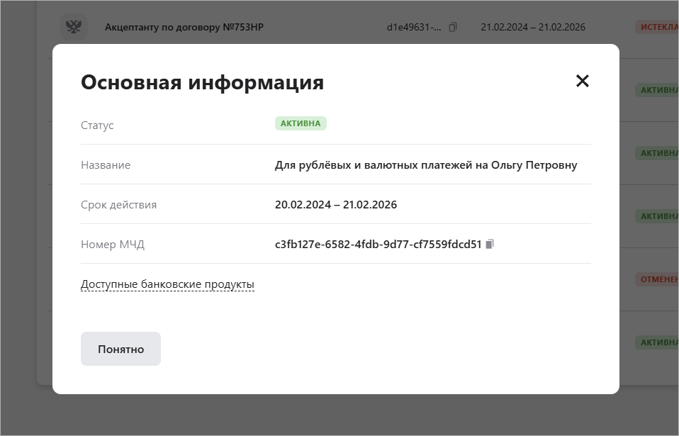679x436 pixels.
Task: Click the validity period 20.02.2024 – 21.02.2026
Action: [335, 205]
